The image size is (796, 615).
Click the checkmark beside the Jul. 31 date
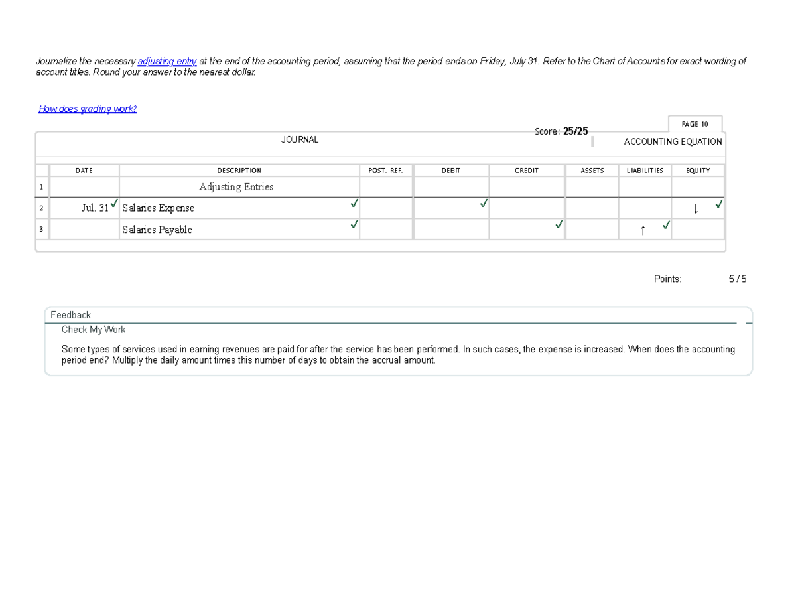click(x=114, y=204)
